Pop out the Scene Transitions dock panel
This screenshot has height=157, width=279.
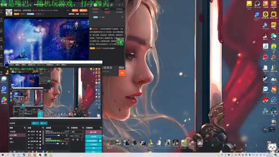click(83, 128)
